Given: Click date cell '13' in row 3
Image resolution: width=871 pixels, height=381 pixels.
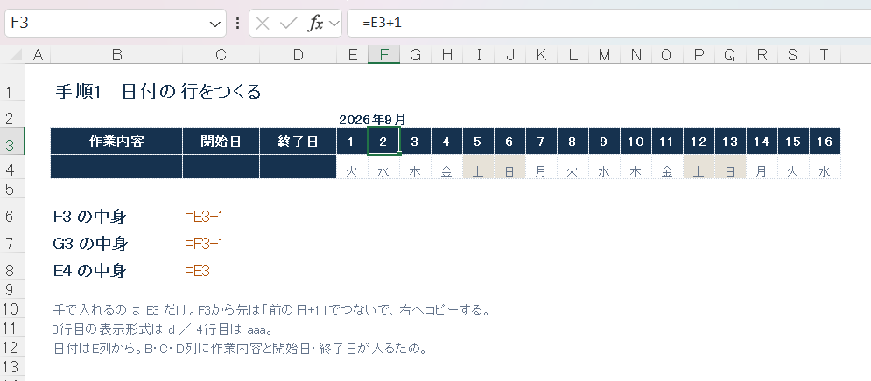Looking at the screenshot, I should pyautogui.click(x=730, y=142).
